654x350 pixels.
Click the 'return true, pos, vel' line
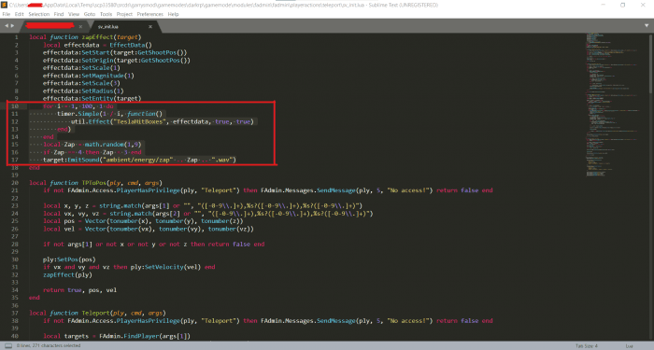click(79, 290)
